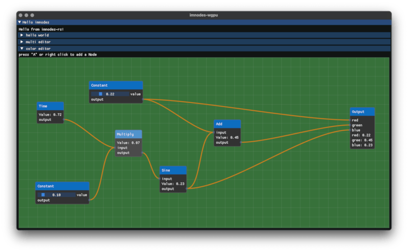Select the Add node title bar
Screen dimensions: 408x252
point(227,124)
